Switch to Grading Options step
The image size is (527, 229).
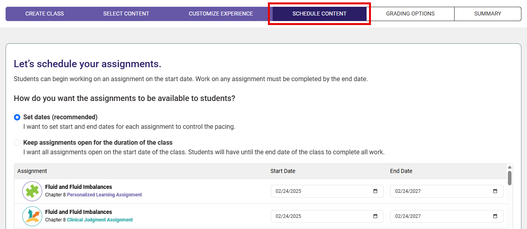pyautogui.click(x=410, y=14)
